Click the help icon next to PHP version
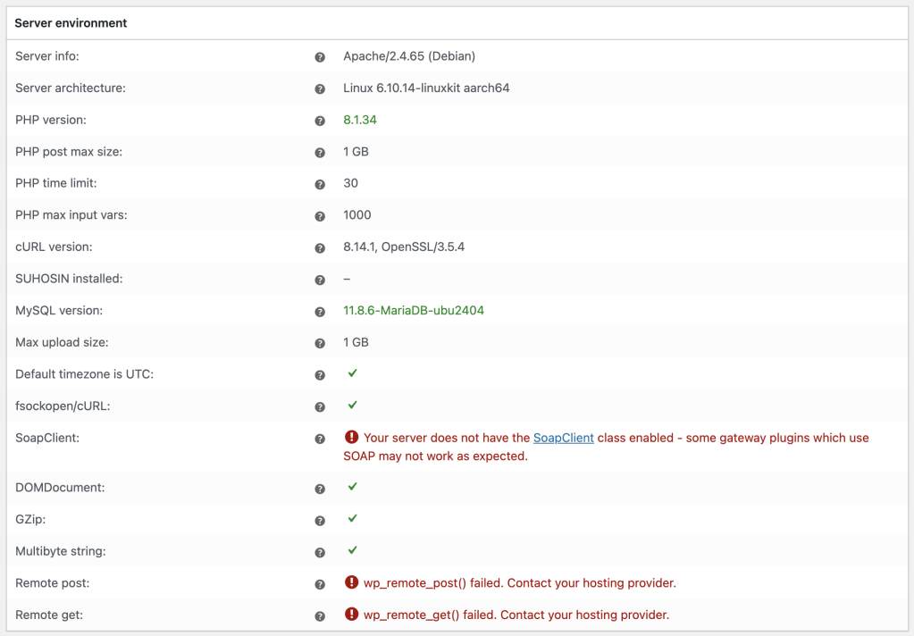This screenshot has height=636, width=914. [320, 121]
